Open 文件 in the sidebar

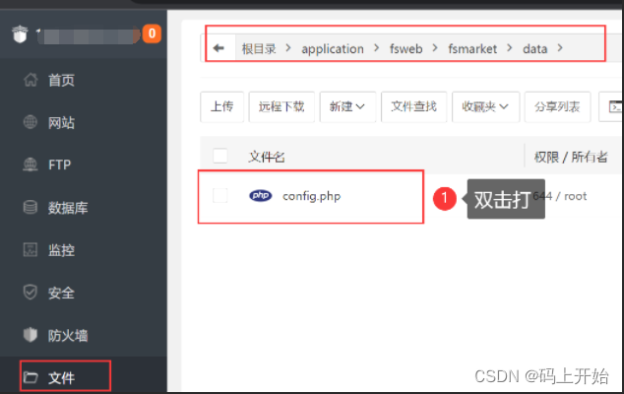tap(61, 377)
